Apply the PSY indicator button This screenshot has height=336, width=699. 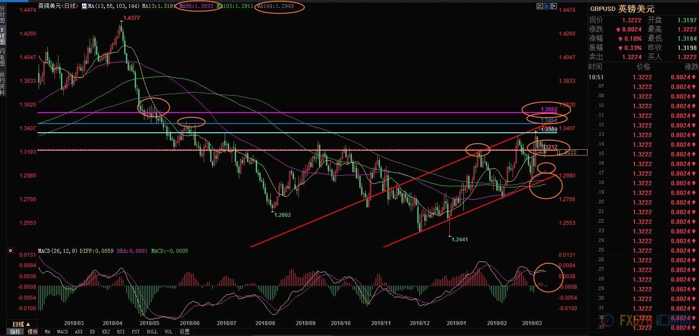coord(136,332)
